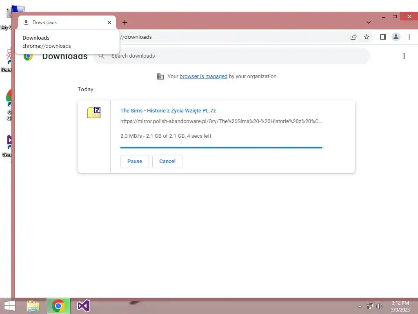Open the network tray icon
The height and width of the screenshot is (314, 418).
coord(369,306)
